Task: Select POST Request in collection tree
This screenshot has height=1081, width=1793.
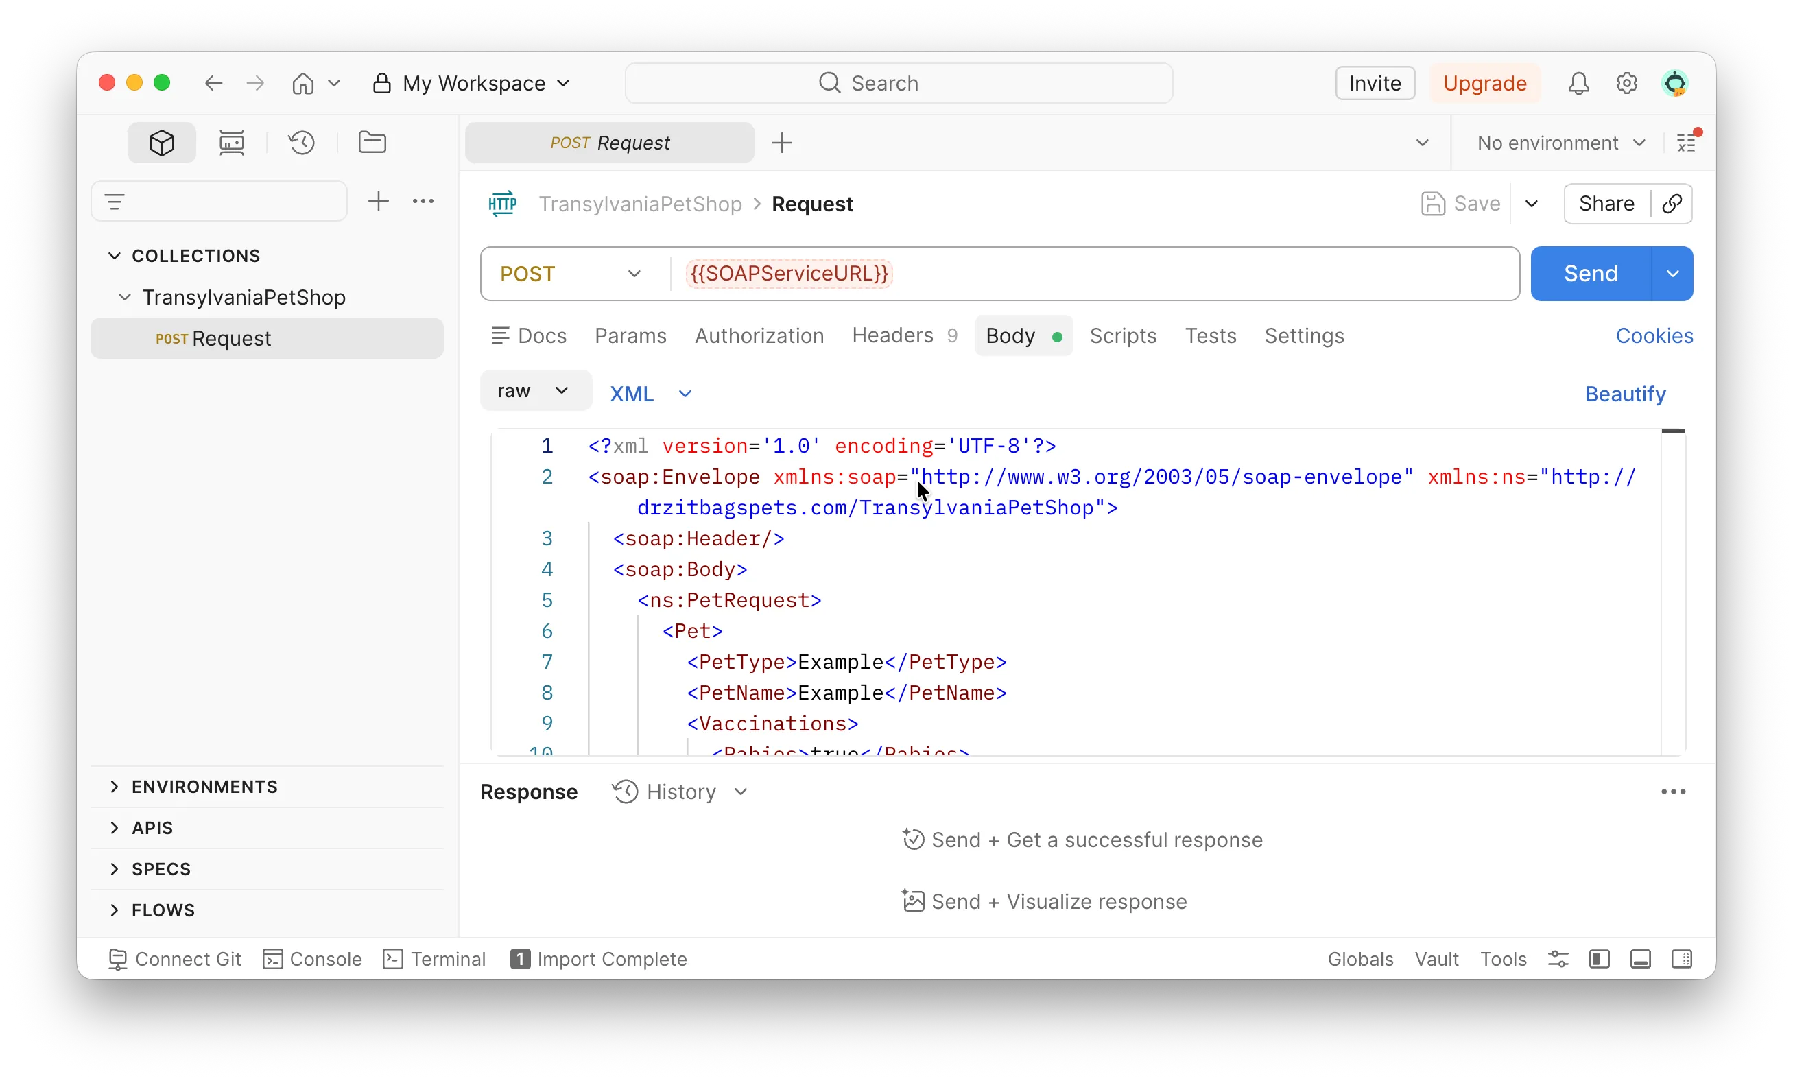Action: tap(266, 338)
